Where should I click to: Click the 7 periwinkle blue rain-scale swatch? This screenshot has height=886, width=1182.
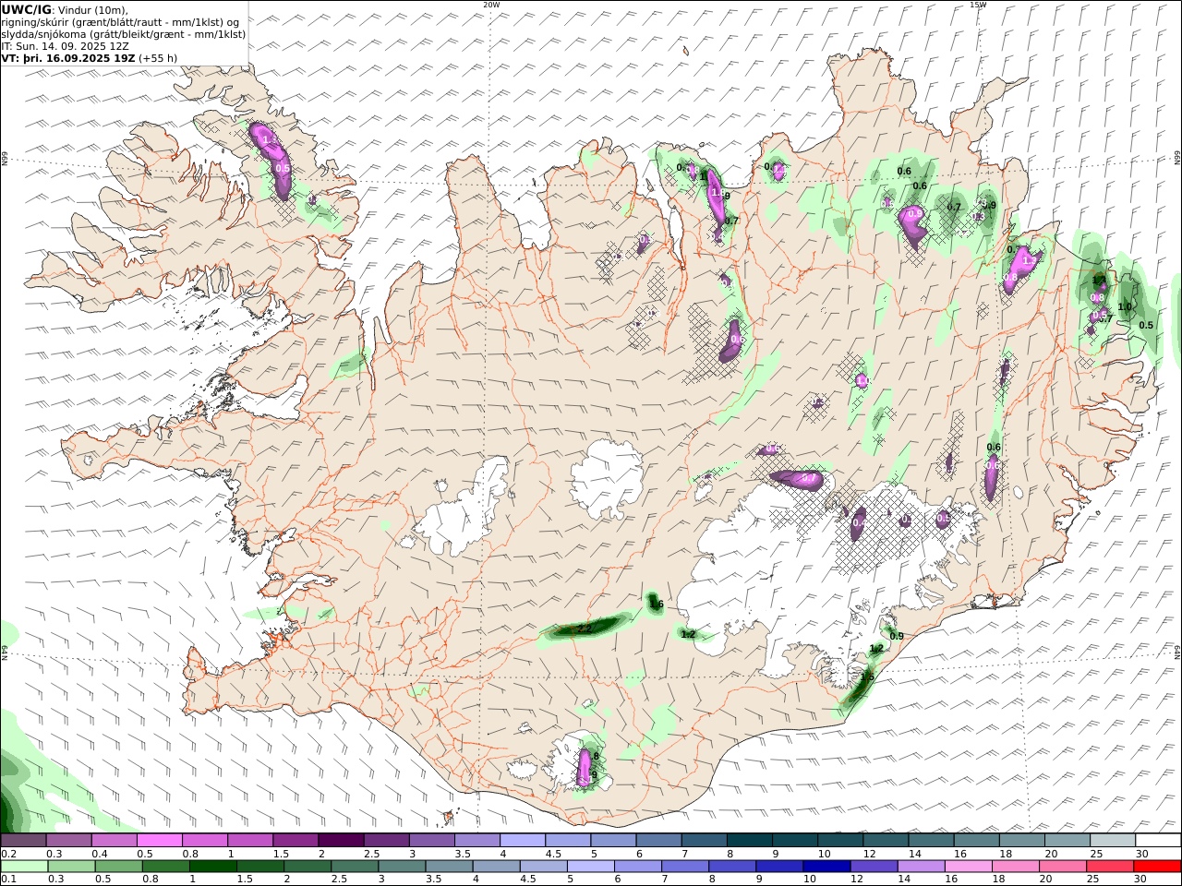pyautogui.click(x=684, y=867)
